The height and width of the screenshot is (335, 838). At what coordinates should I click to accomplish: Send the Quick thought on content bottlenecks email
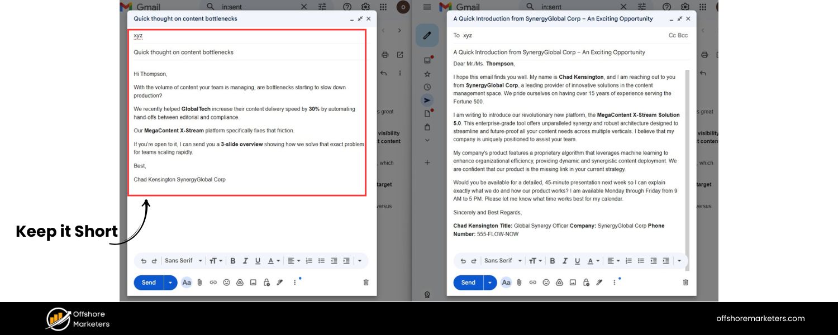point(149,283)
